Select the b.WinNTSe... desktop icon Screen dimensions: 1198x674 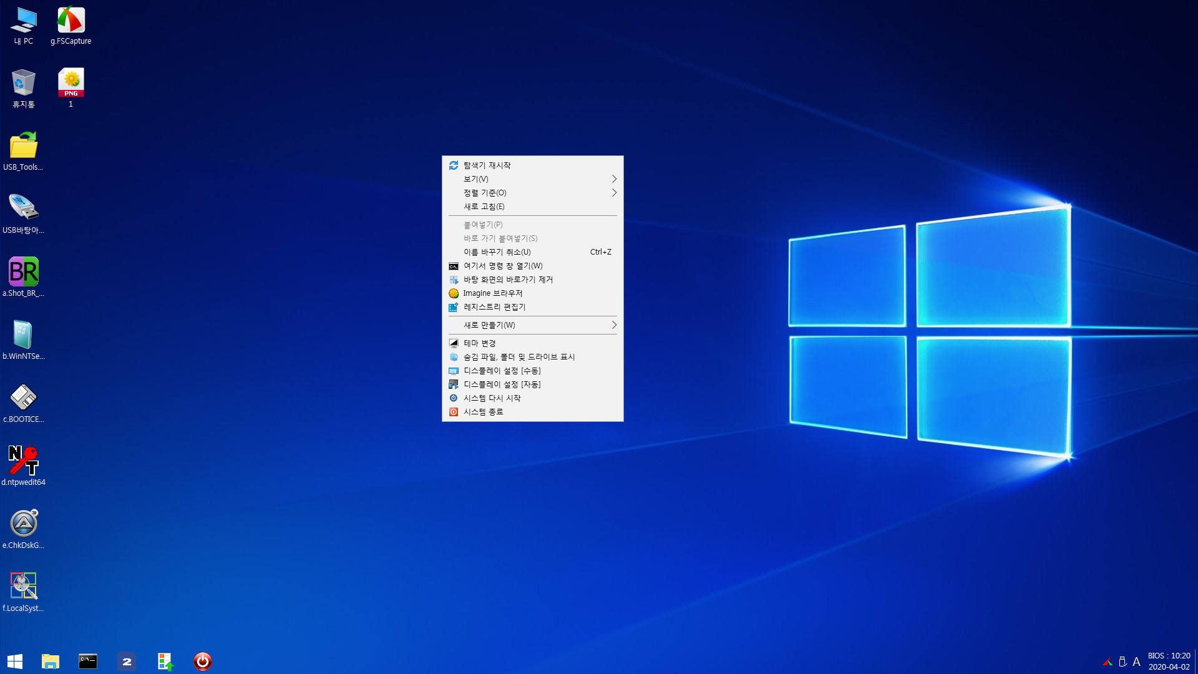(x=24, y=340)
